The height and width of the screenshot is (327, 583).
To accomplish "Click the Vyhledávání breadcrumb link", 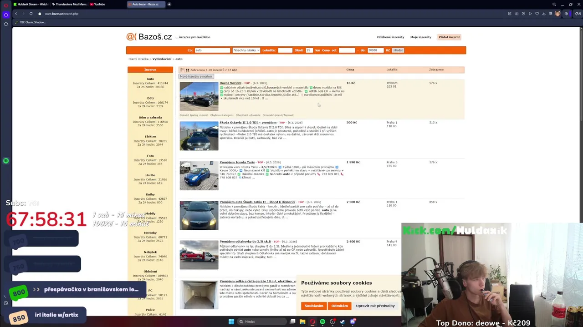I will point(162,59).
